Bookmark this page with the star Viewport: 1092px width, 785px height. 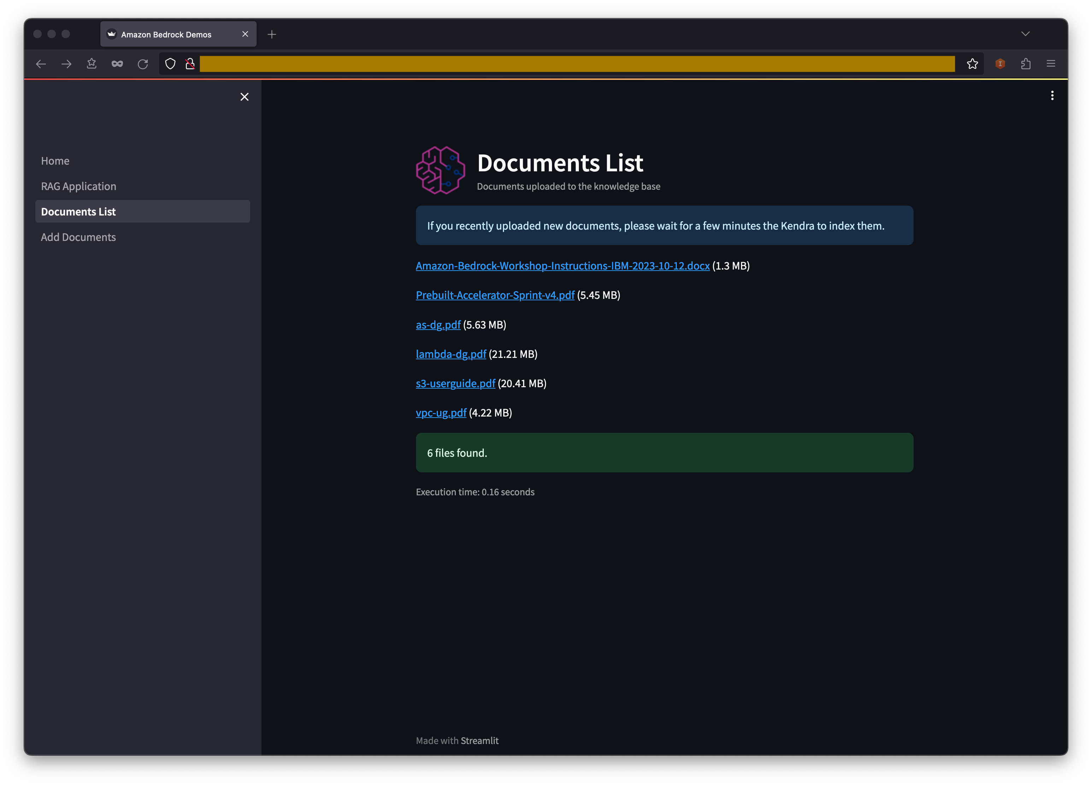coord(972,64)
